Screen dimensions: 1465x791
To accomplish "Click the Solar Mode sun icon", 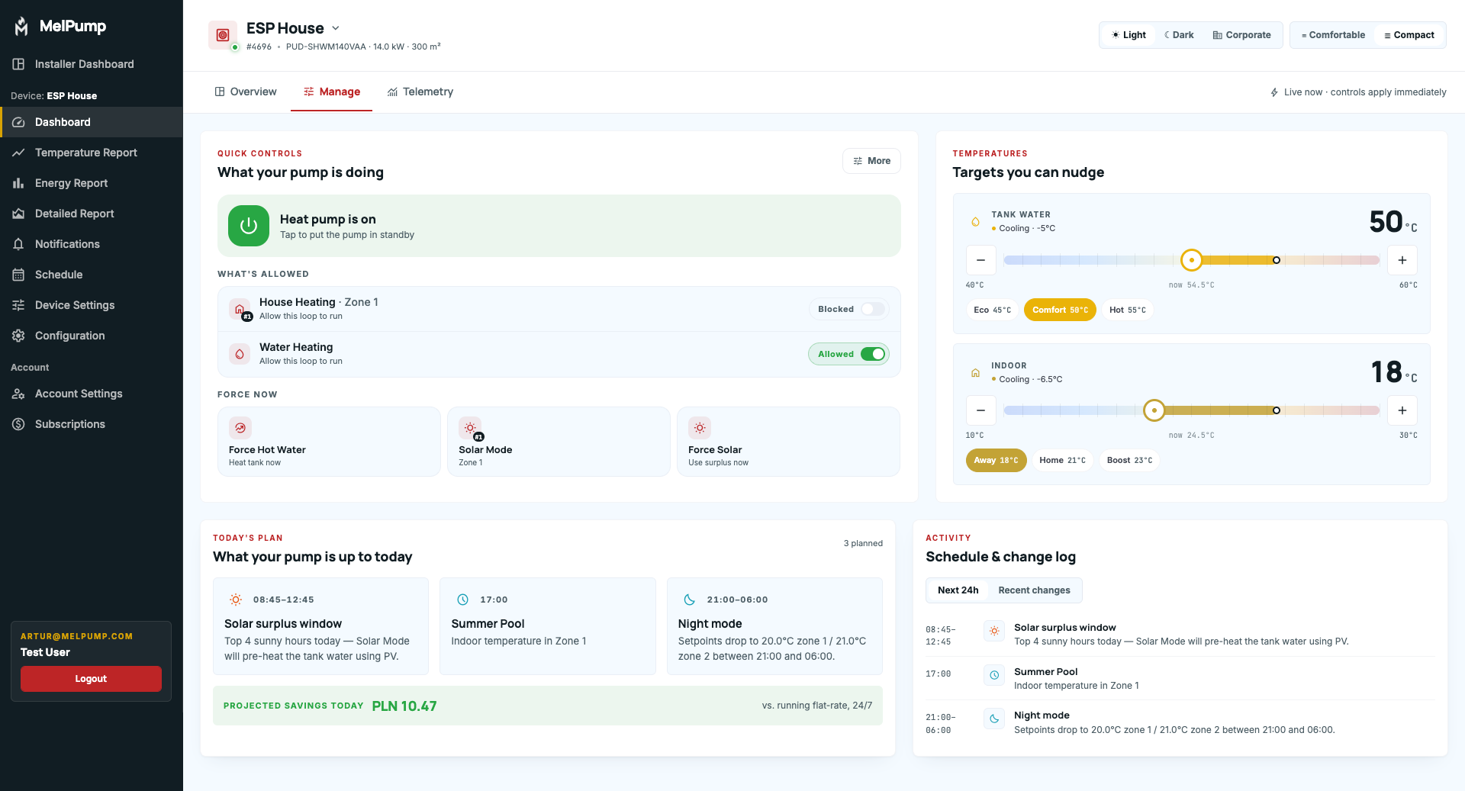I will pyautogui.click(x=470, y=428).
